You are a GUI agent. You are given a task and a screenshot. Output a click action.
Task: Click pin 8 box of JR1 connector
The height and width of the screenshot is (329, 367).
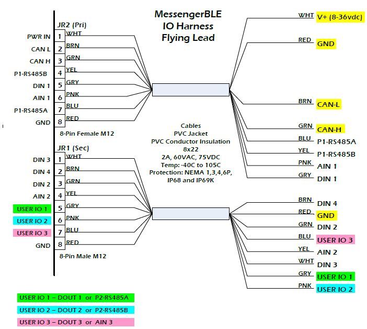tap(60, 244)
